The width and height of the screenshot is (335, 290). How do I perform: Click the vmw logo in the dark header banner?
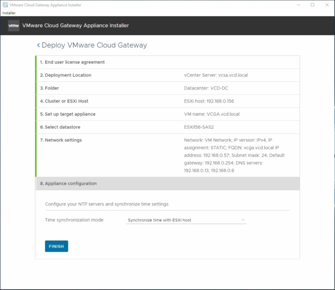(13, 25)
